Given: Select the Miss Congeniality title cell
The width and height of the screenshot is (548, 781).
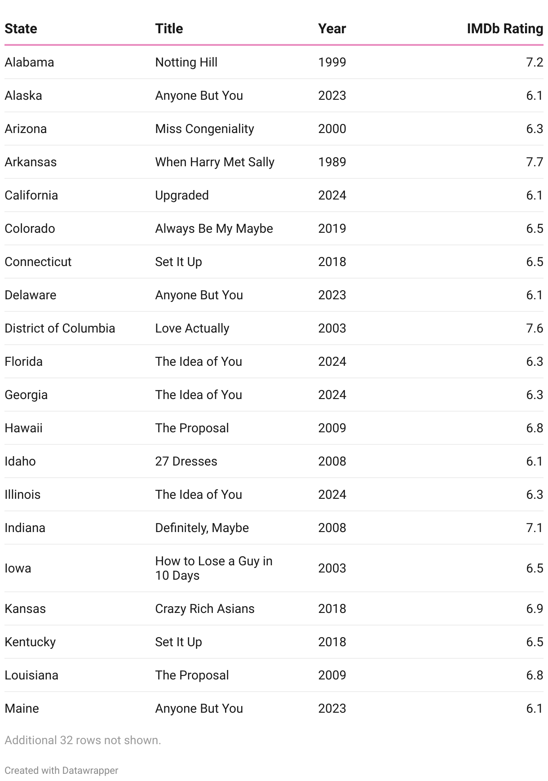Looking at the screenshot, I should (204, 129).
